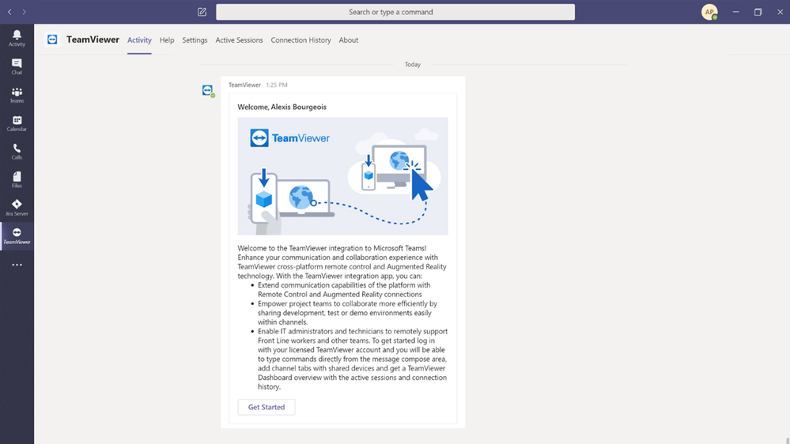Open the Connection History tab

tap(301, 40)
